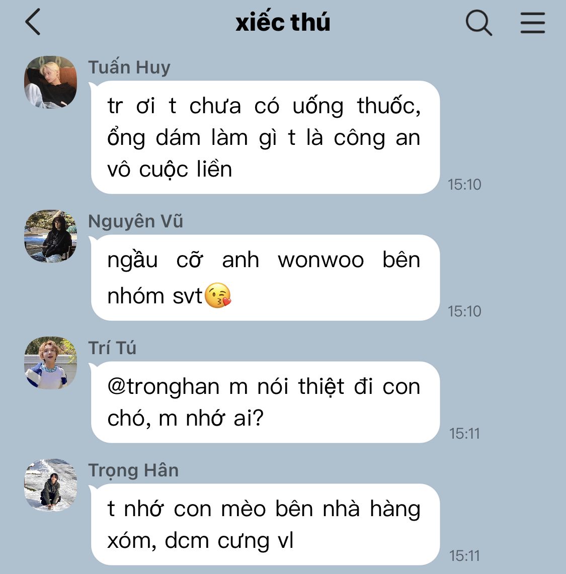
Task: Select the Tuấn Huy sender name
Action: [129, 67]
